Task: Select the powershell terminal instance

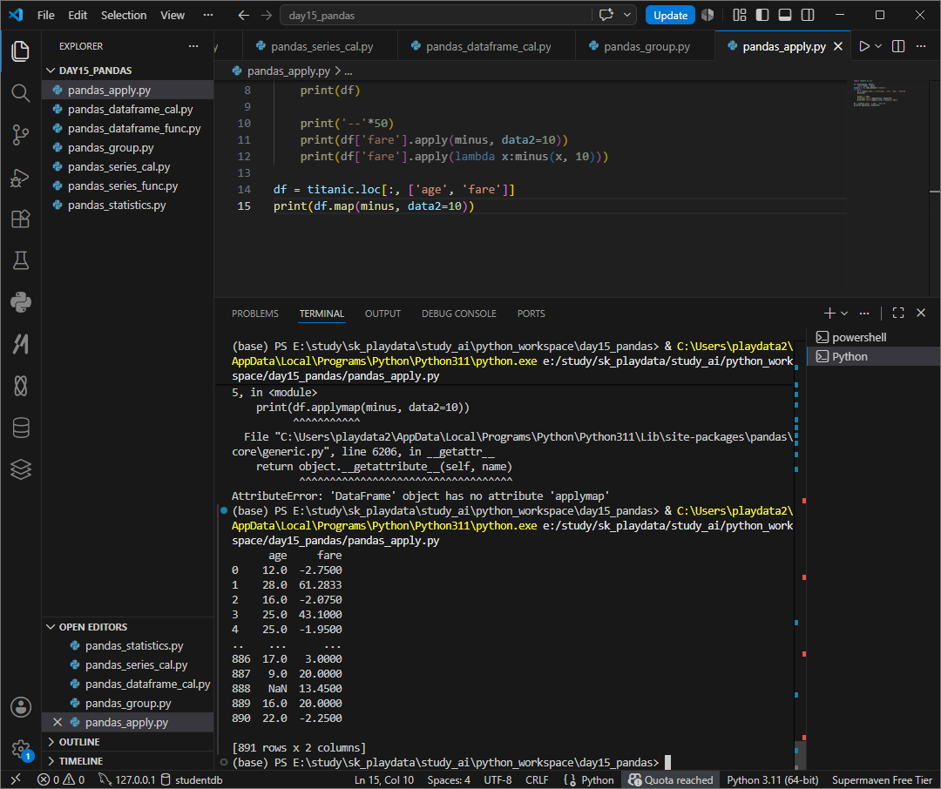Action: 874,337
